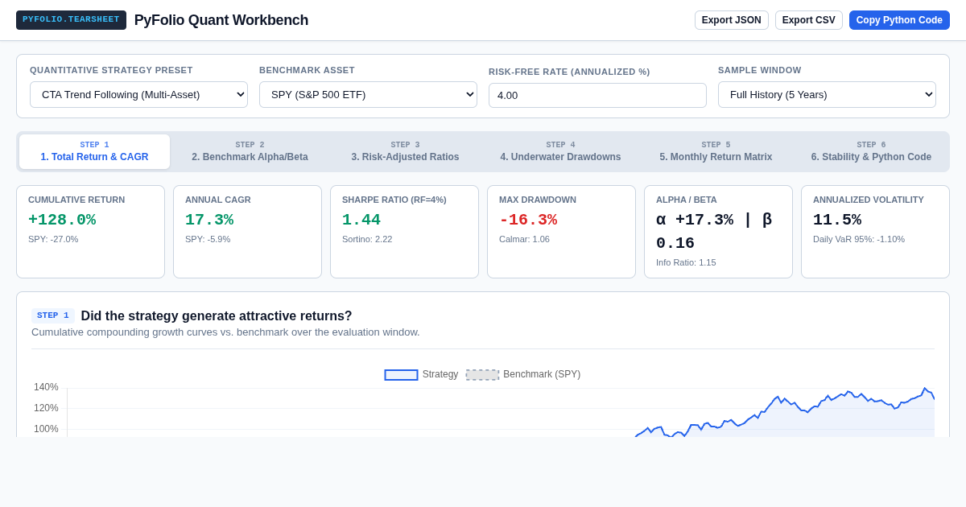
Task: Click Cumulative Return +128.0% value
Action: [x=62, y=220]
